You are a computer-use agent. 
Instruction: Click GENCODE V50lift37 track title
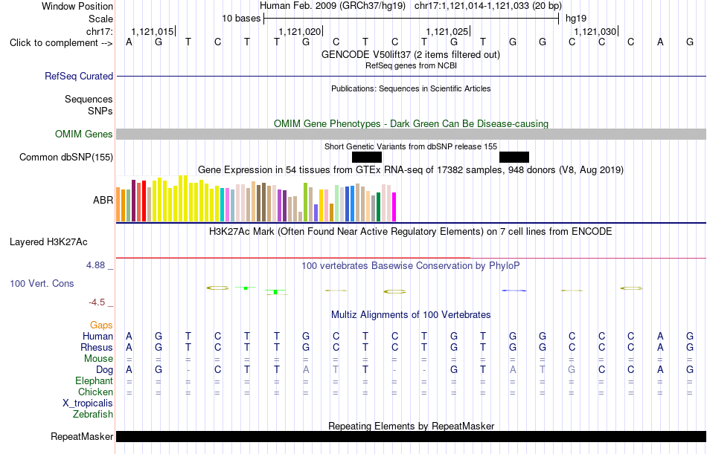(411, 54)
